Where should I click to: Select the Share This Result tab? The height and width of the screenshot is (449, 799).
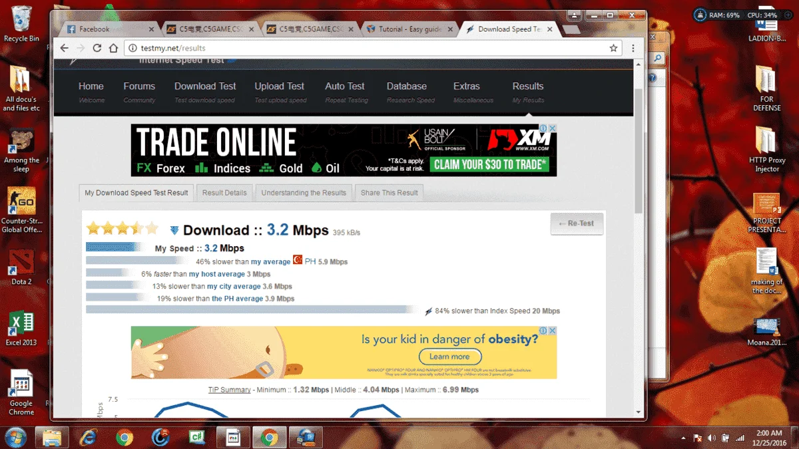pos(390,193)
